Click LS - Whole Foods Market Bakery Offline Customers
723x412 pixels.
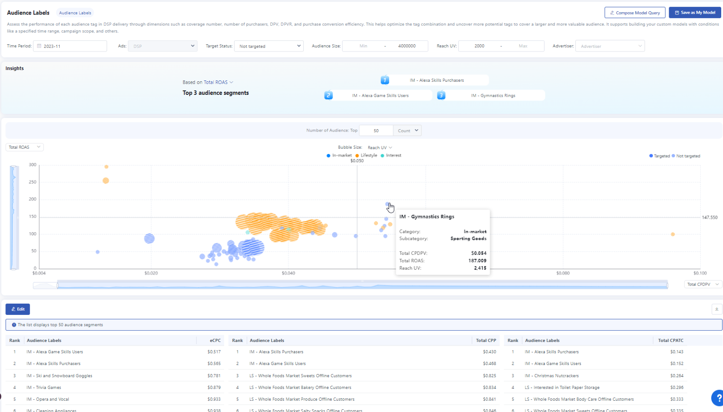tap(300, 388)
